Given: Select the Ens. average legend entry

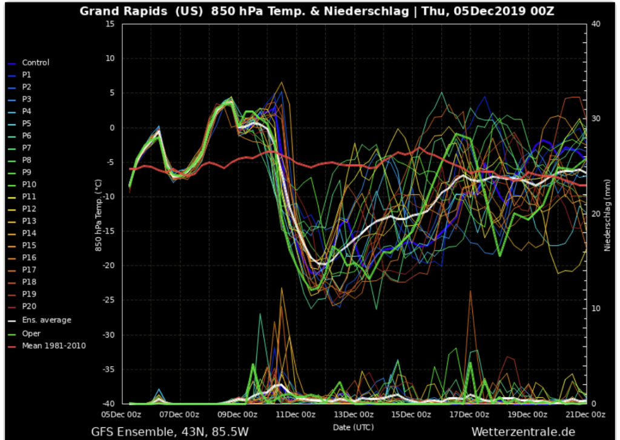Looking at the screenshot, I should click(x=39, y=320).
